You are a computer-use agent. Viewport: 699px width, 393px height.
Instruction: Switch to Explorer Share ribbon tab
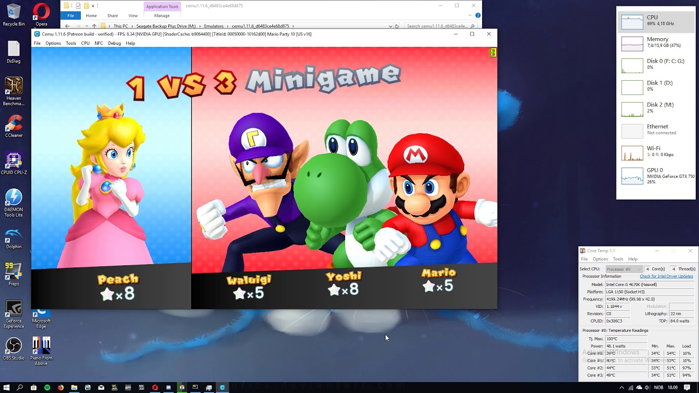click(x=112, y=16)
